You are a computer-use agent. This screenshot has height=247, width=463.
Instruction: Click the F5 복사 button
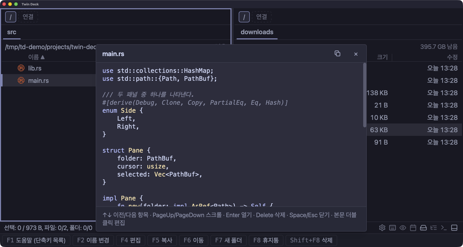pyautogui.click(x=162, y=240)
